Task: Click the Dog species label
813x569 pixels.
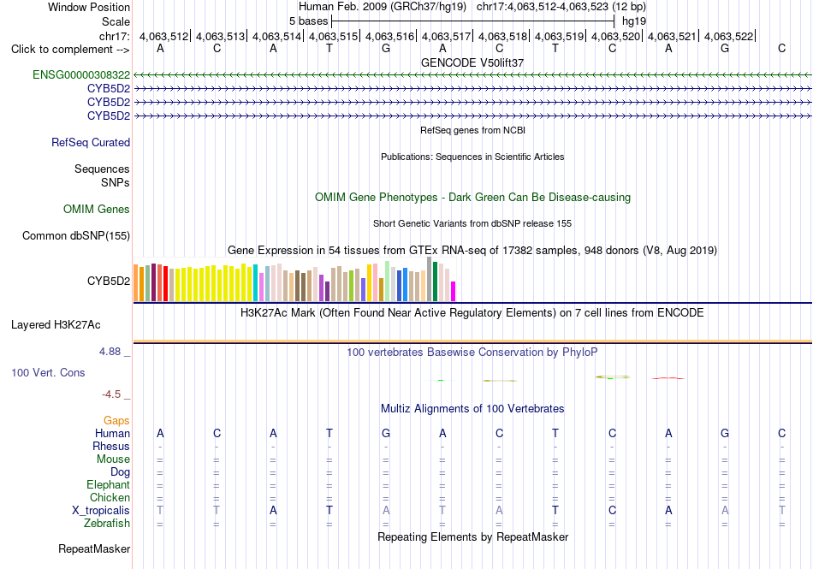Action: (120, 472)
